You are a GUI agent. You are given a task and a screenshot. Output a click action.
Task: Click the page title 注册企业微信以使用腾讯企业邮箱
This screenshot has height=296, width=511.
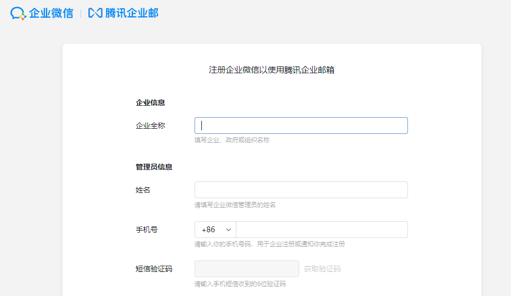click(271, 70)
